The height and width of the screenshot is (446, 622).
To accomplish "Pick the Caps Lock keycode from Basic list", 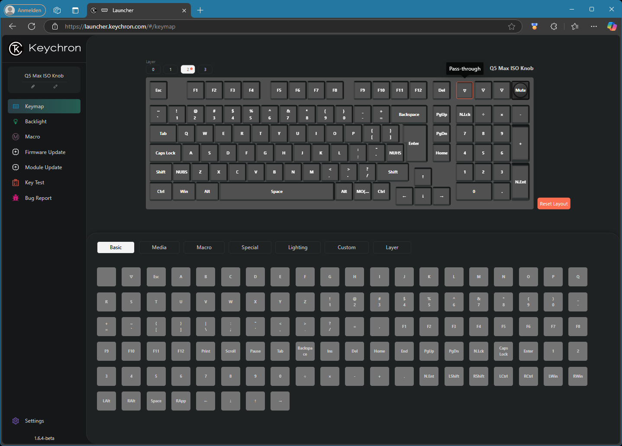I will tap(503, 351).
